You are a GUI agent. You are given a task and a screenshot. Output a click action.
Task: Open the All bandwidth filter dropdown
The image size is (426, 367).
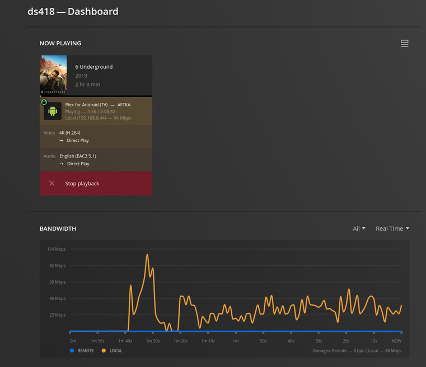click(x=359, y=228)
